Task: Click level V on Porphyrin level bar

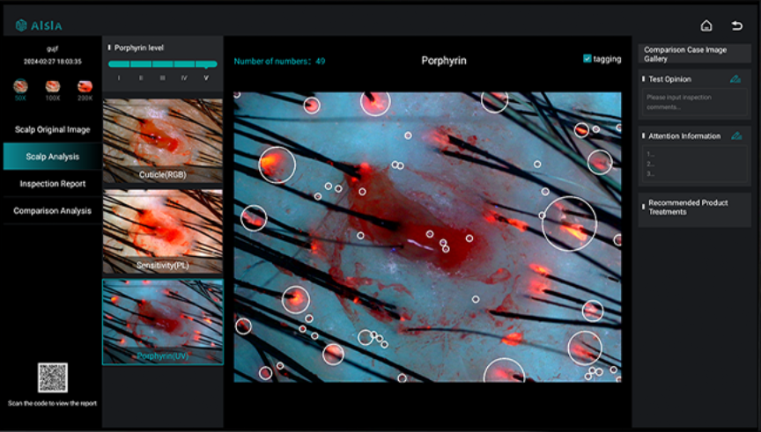Action: [x=206, y=77]
